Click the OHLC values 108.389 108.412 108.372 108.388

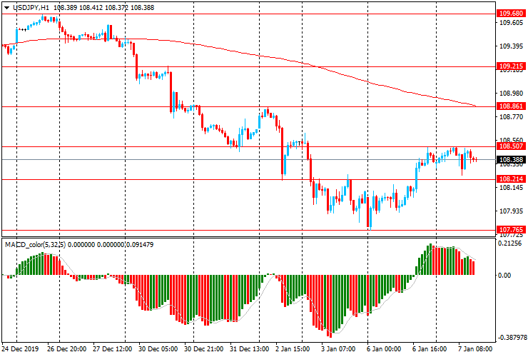[x=103, y=7]
